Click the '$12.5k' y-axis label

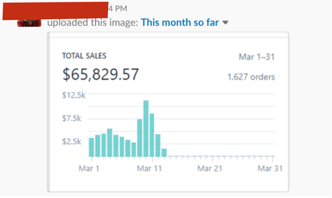click(74, 95)
